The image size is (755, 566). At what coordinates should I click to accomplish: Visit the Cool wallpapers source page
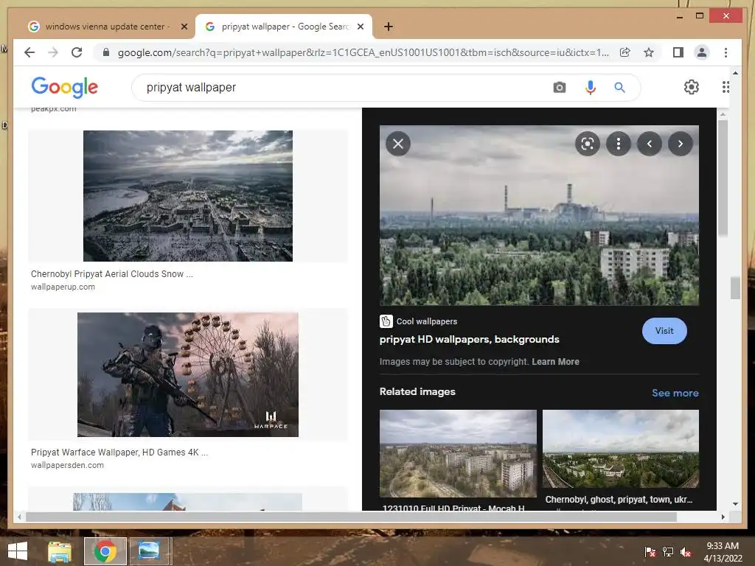tap(664, 331)
